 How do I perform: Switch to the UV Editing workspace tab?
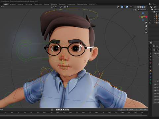point(28,4)
